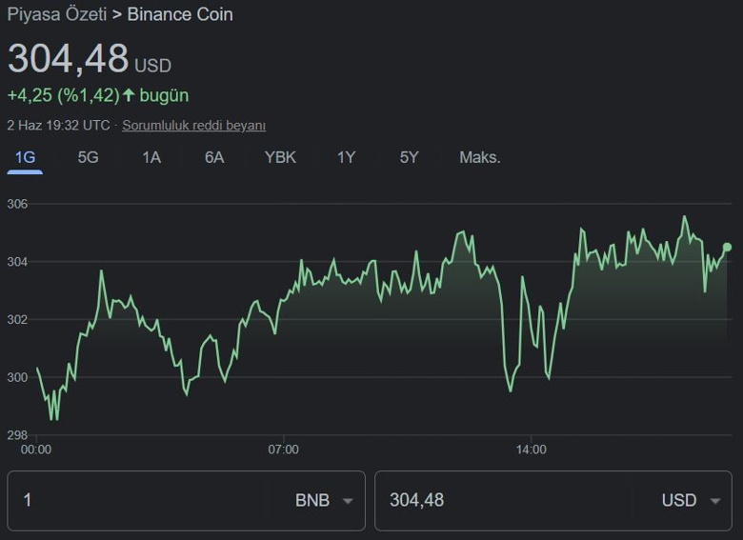
Task: Click the 306 y-axis label
Action: point(17,204)
